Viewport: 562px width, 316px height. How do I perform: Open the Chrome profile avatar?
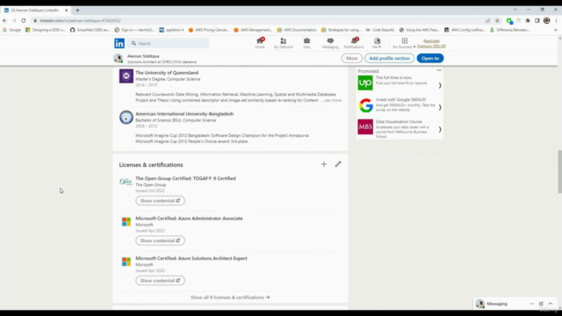coord(546,21)
